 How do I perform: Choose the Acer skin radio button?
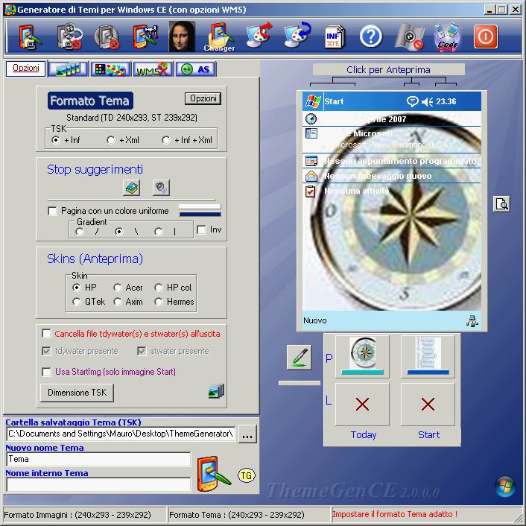(x=118, y=288)
